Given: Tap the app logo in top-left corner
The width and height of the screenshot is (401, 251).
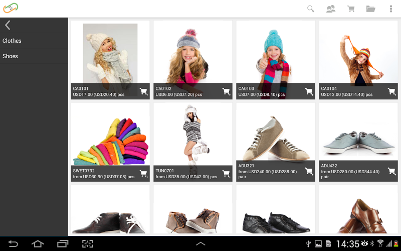Looking at the screenshot, I should [x=11, y=8].
